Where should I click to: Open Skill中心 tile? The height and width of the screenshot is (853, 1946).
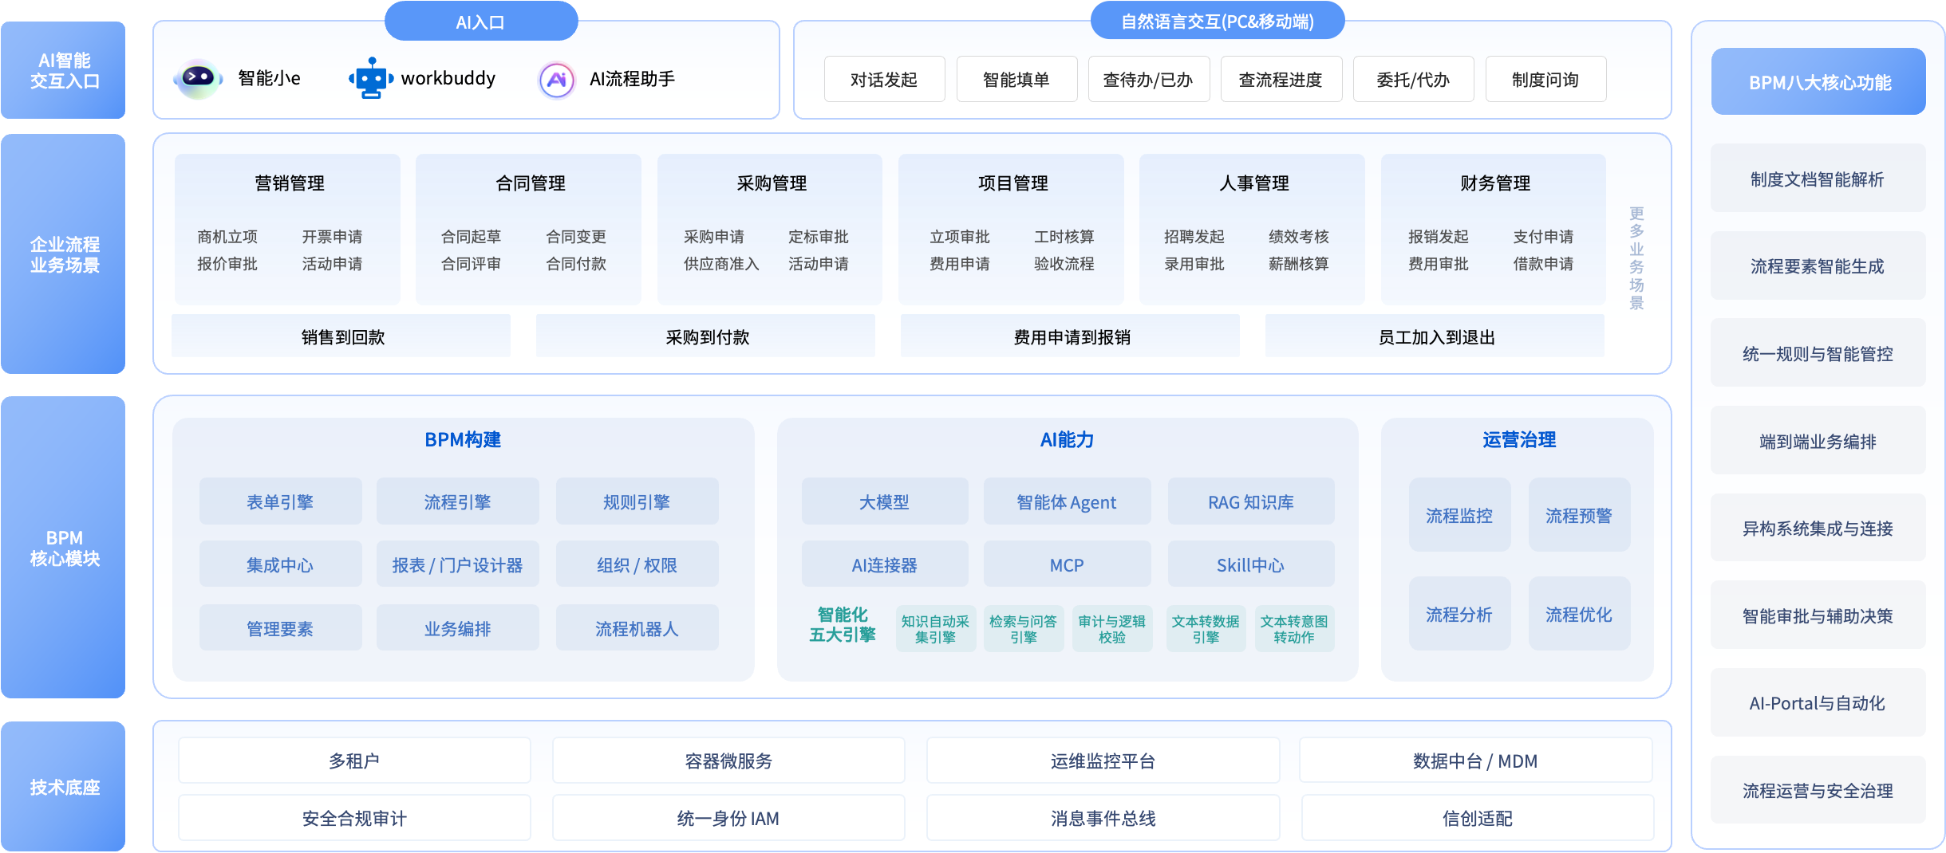1251,564
